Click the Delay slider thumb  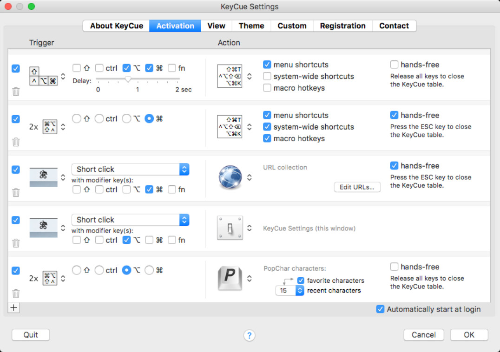128,79
